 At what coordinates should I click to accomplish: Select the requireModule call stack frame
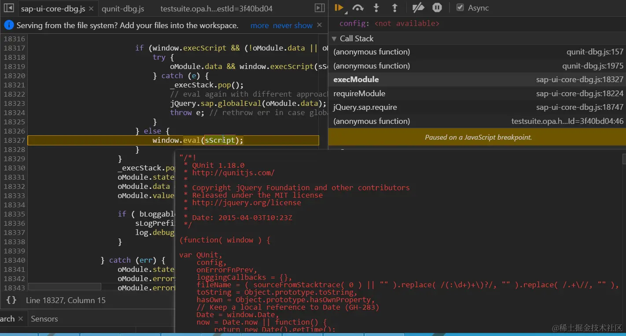point(477,94)
